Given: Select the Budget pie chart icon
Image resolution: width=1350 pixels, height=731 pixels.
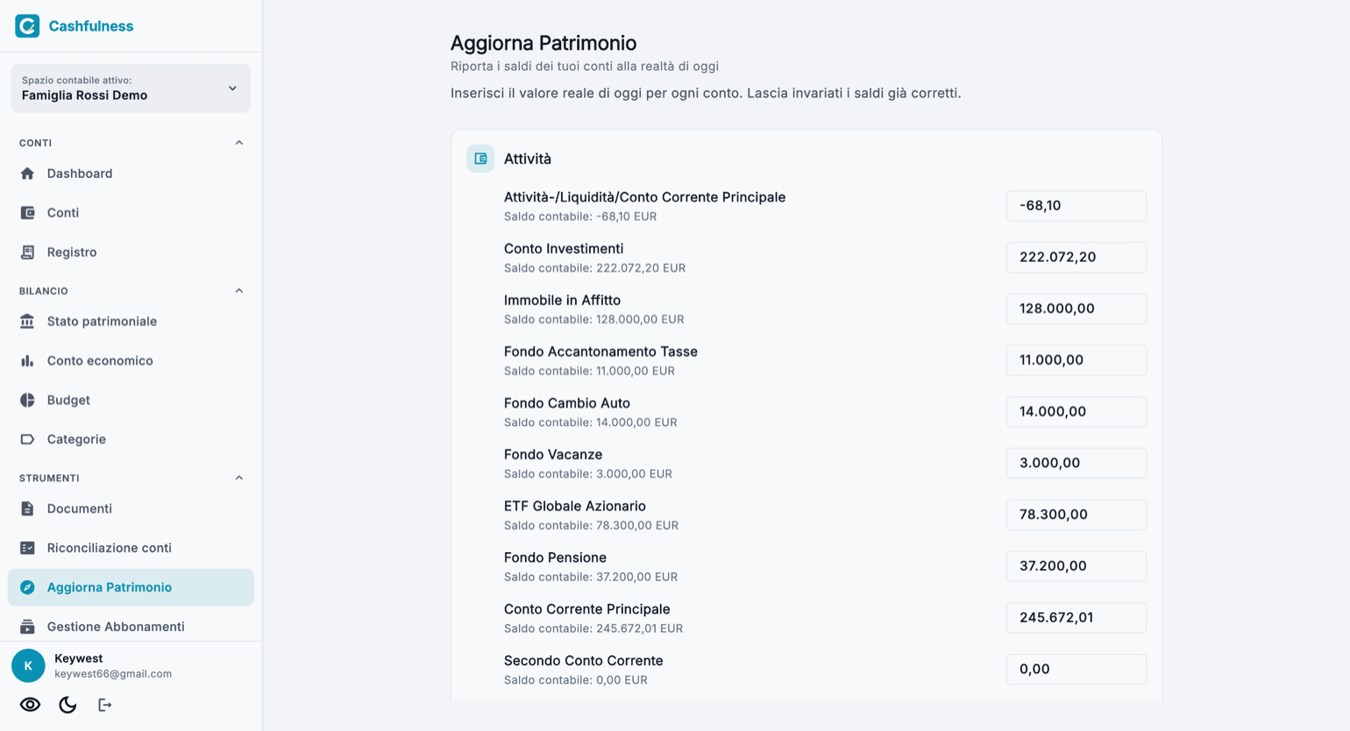Looking at the screenshot, I should point(27,401).
